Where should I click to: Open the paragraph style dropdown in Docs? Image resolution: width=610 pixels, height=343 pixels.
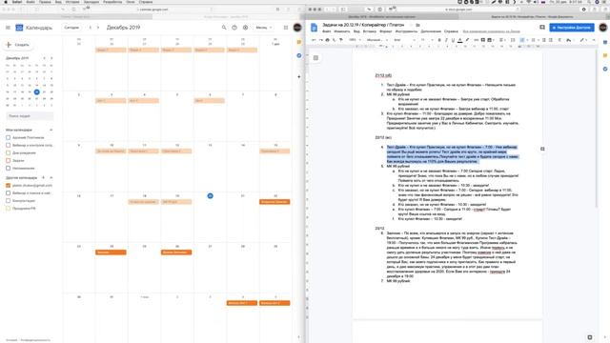pyautogui.click(x=376, y=40)
